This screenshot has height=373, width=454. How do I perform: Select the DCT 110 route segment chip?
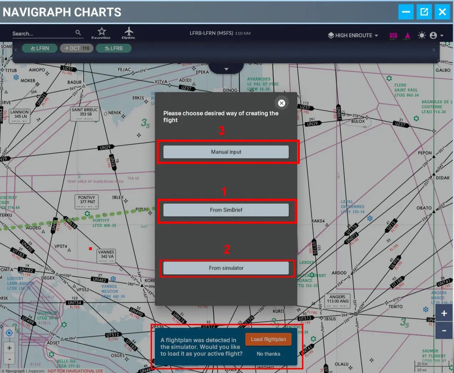[77, 48]
